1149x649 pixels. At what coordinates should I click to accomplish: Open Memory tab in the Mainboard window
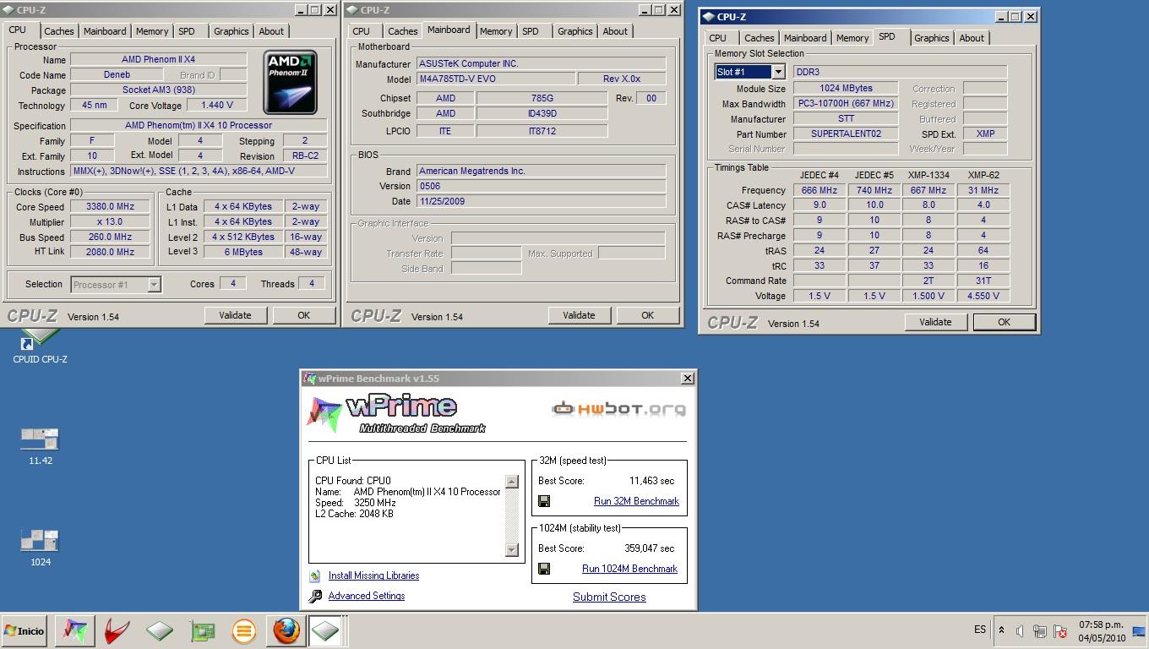tap(496, 31)
